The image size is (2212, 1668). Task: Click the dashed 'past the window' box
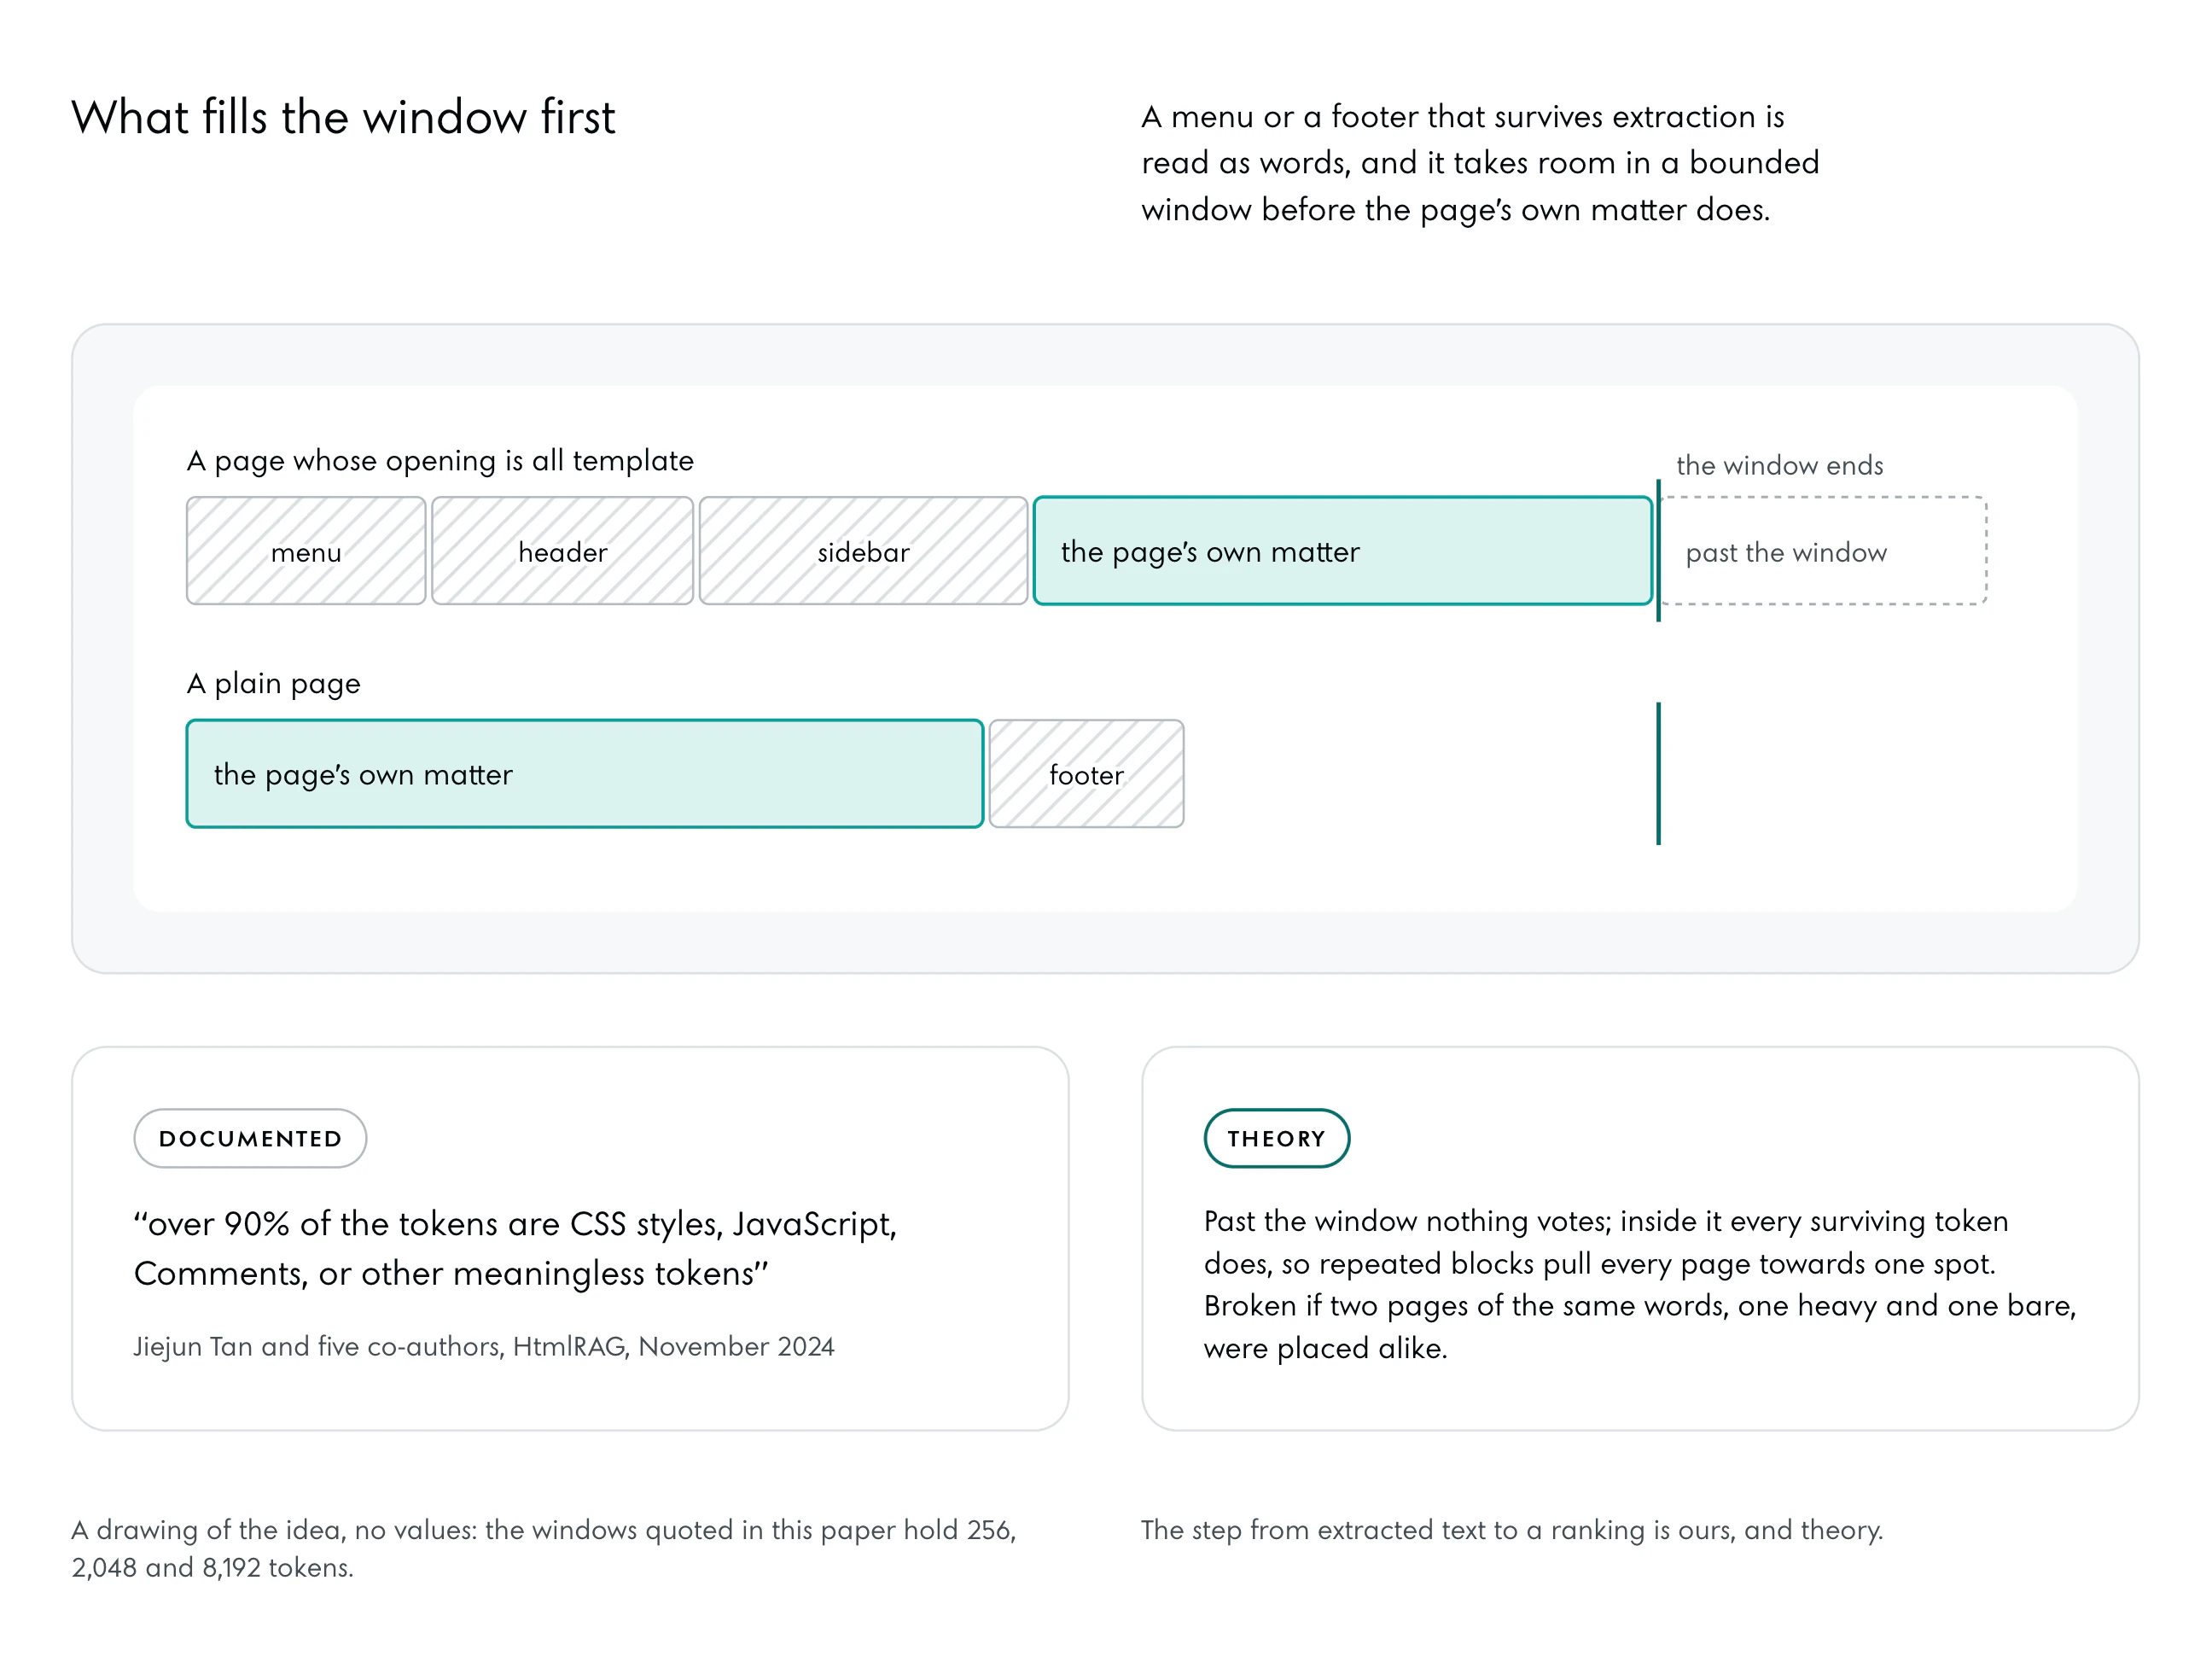pyautogui.click(x=1823, y=551)
